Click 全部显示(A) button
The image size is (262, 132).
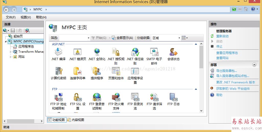pos(122,38)
